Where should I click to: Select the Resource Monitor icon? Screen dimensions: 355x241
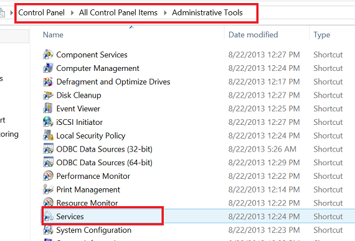(48, 202)
